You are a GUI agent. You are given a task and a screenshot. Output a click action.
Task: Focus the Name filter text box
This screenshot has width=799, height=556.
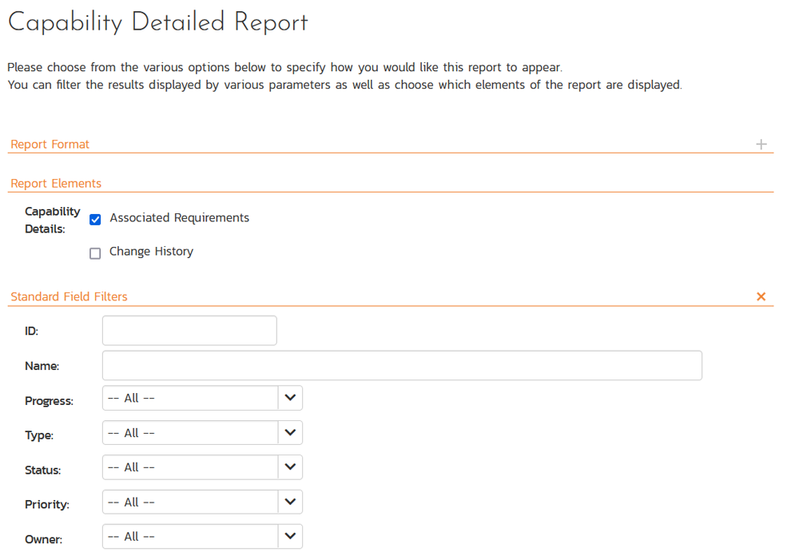pyautogui.click(x=402, y=366)
